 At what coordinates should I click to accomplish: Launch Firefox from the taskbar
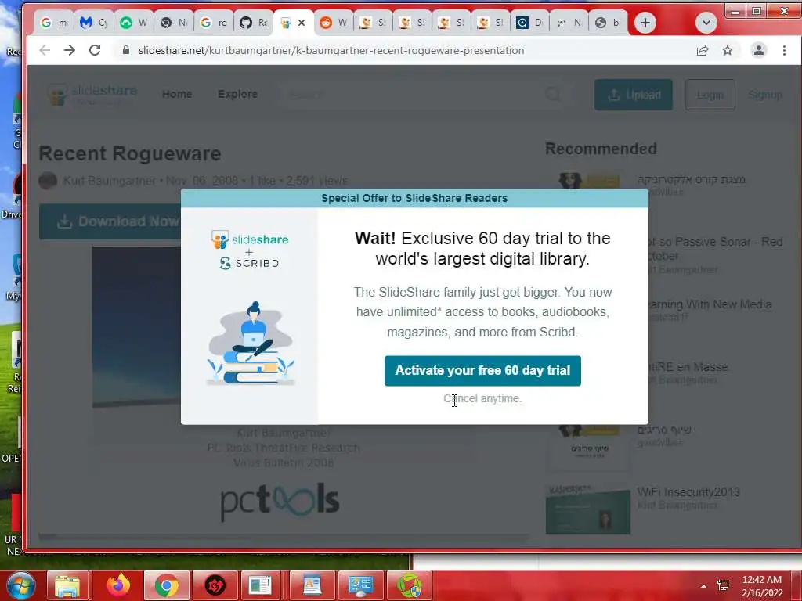click(x=118, y=585)
